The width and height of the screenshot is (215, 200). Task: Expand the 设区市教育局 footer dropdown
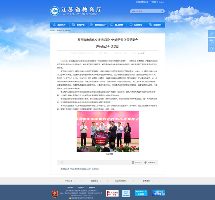pos(120,181)
